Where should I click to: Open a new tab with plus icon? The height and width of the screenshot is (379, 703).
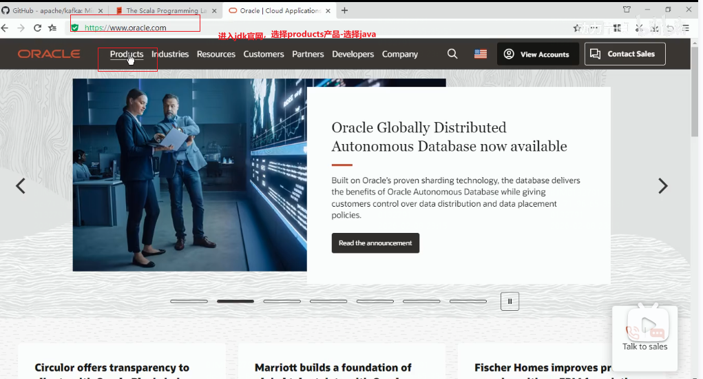[x=344, y=10]
